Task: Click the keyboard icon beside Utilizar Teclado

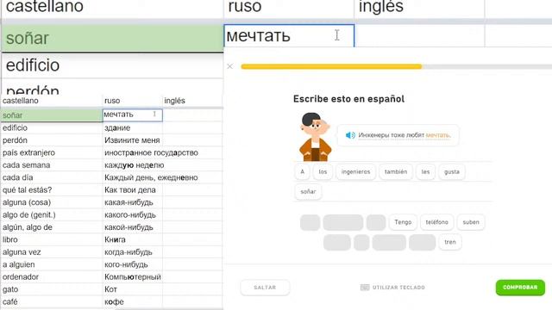Action: (x=365, y=288)
